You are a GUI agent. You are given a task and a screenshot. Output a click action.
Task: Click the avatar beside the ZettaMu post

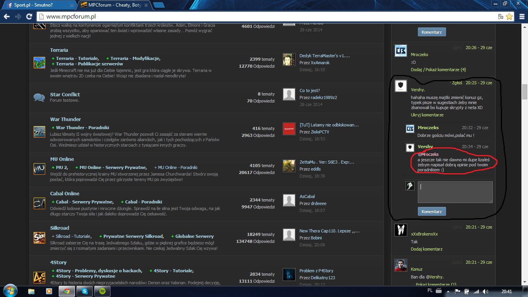[289, 166]
